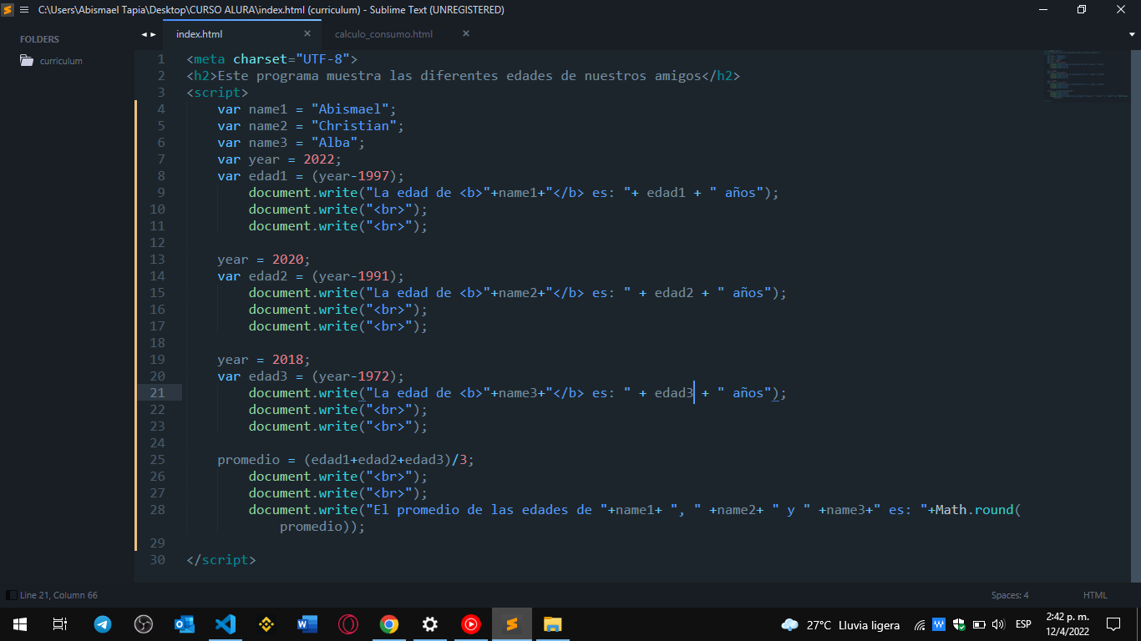Screen dimensions: 1141x641
Task: Open Outlook from the taskbar
Action: [x=185, y=624]
